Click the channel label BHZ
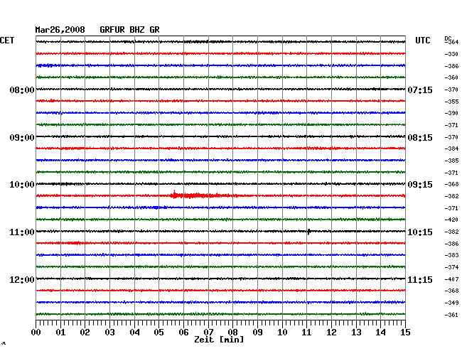Image resolution: width=462 pixels, height=351 pixels. point(137,30)
